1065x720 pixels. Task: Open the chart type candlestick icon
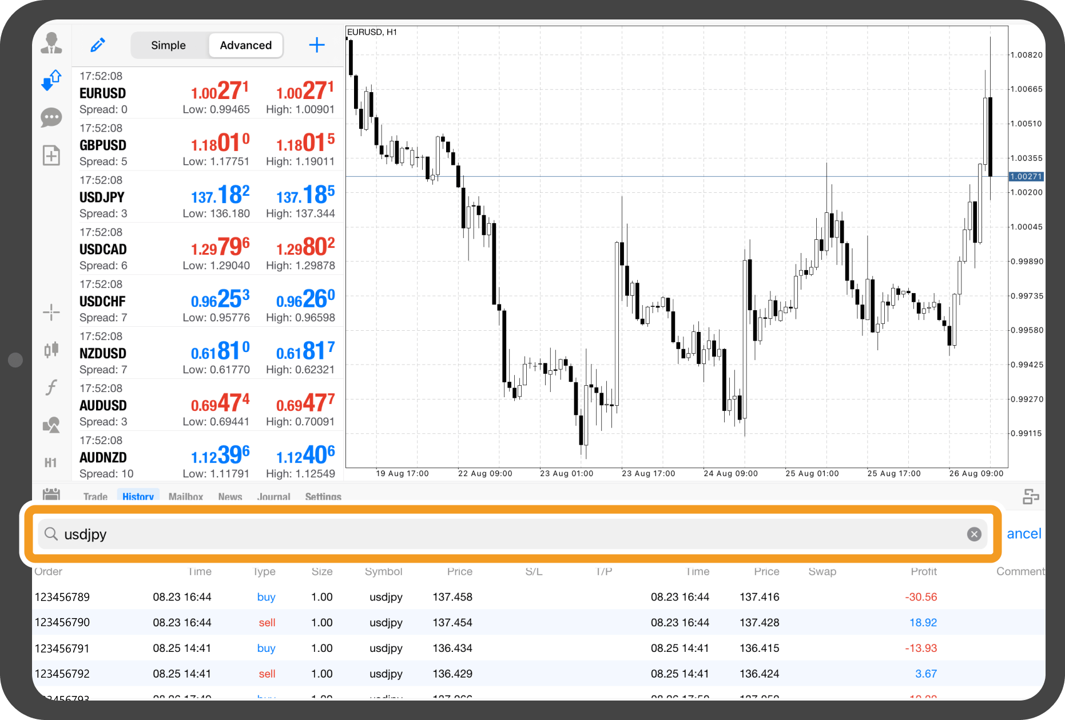[x=51, y=349]
